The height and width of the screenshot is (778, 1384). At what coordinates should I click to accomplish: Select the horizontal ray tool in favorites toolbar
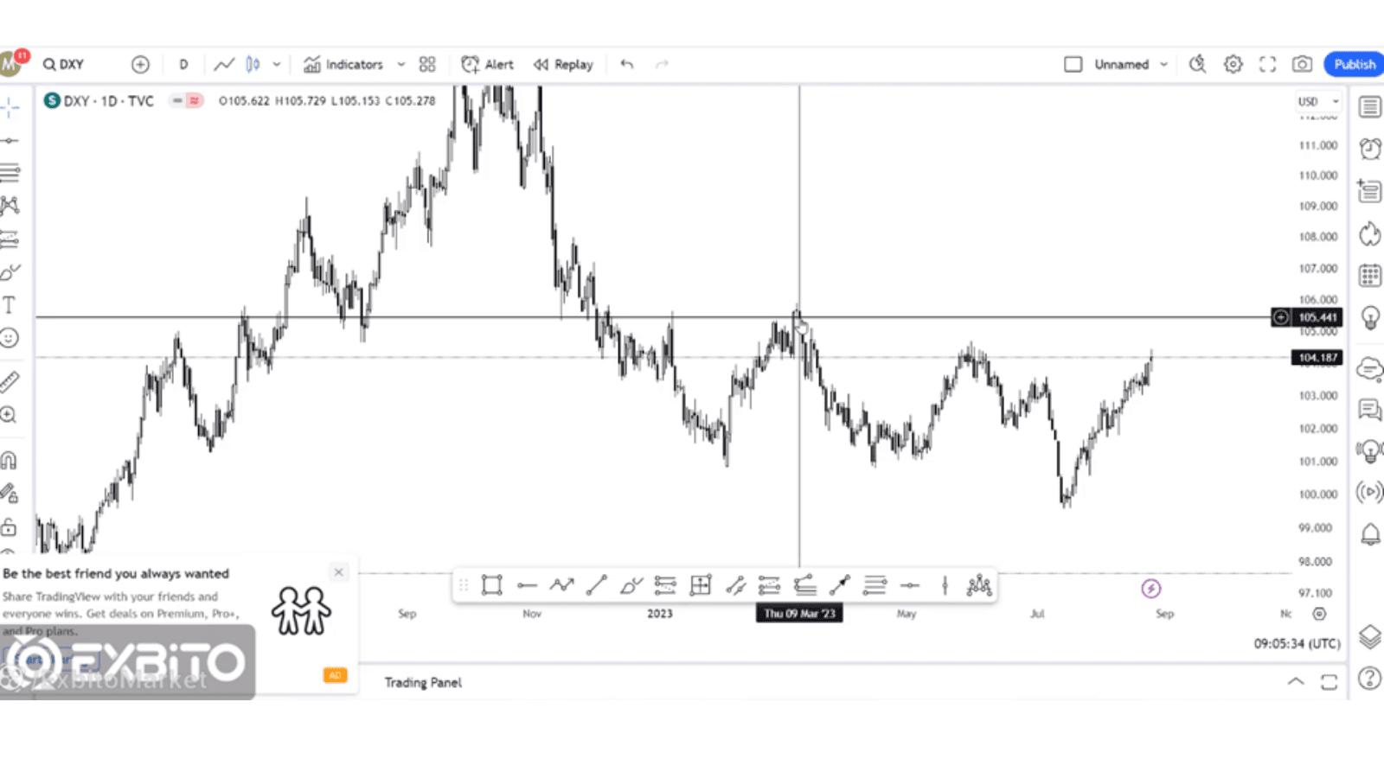(527, 585)
